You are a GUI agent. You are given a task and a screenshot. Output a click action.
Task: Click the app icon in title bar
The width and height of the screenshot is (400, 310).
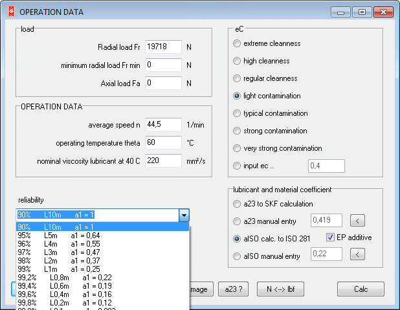point(9,12)
